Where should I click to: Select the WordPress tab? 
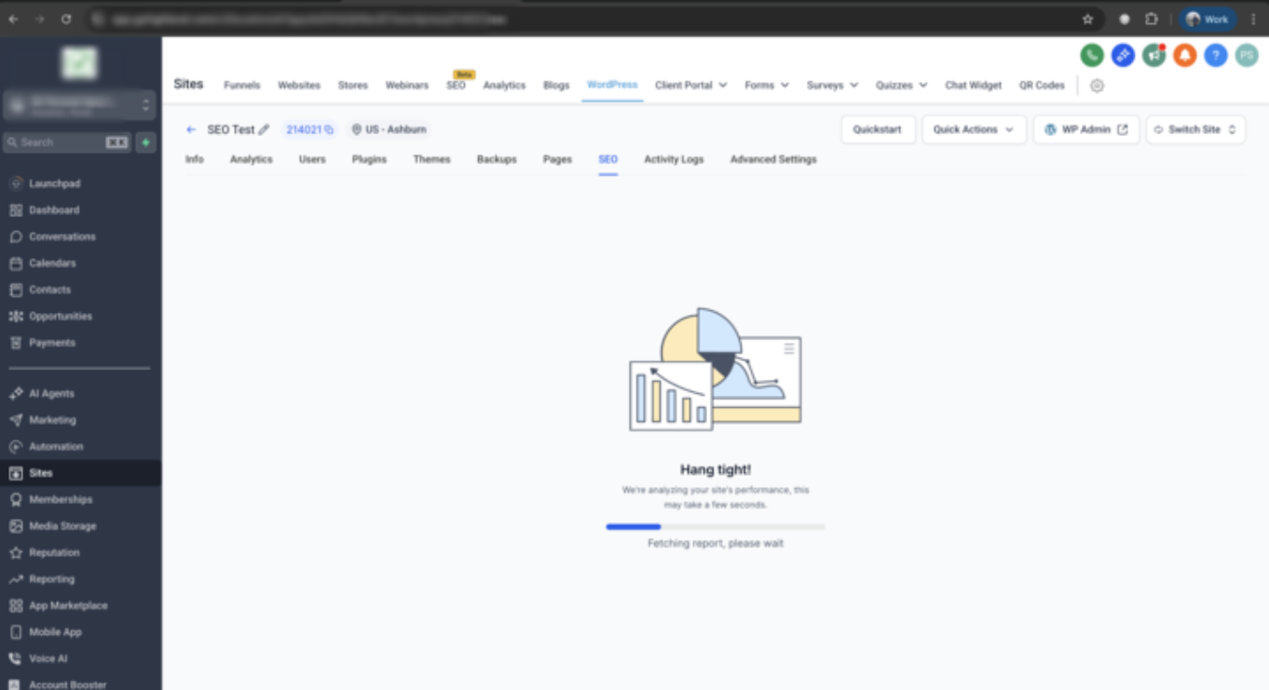tap(612, 85)
